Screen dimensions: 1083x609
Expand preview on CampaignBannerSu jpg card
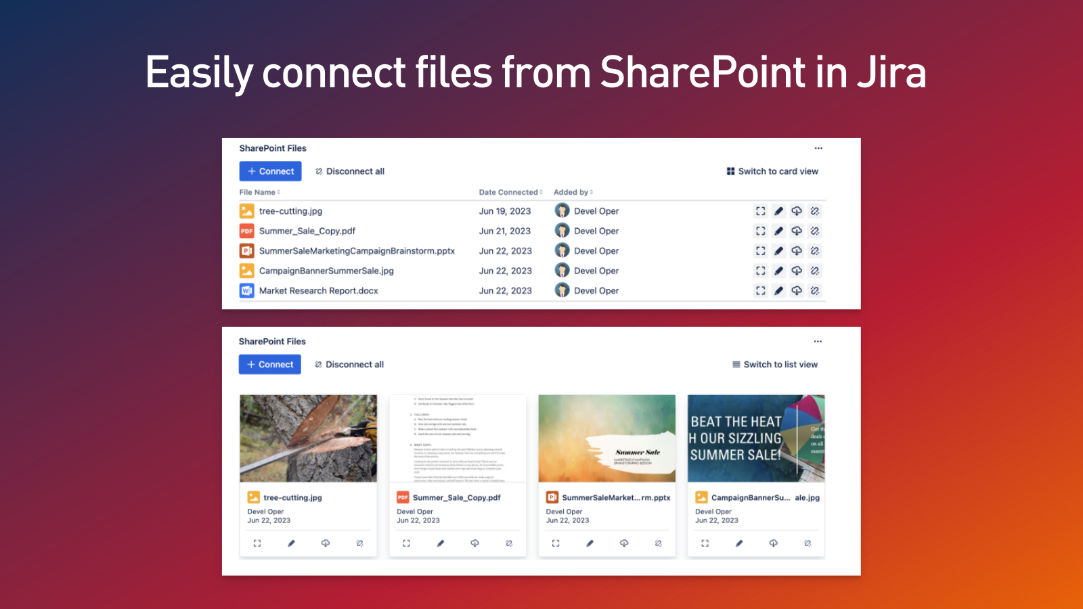(x=705, y=543)
